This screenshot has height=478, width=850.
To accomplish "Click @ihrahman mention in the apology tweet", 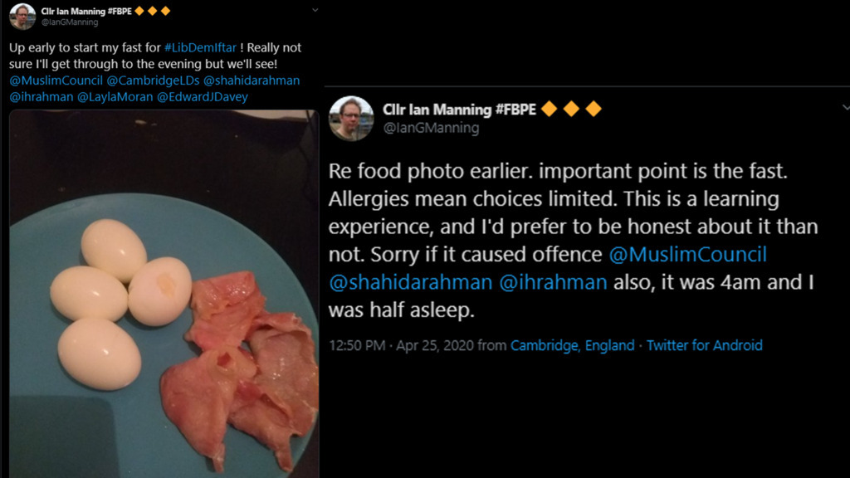I will click(553, 282).
